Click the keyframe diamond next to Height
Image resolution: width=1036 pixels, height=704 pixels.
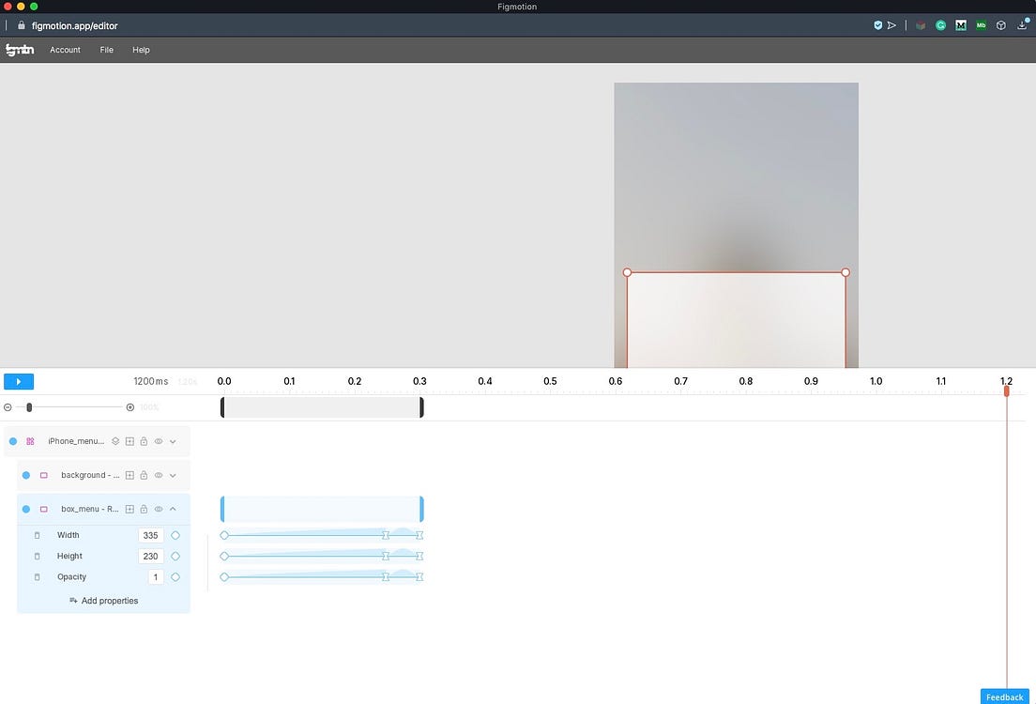pyautogui.click(x=175, y=556)
